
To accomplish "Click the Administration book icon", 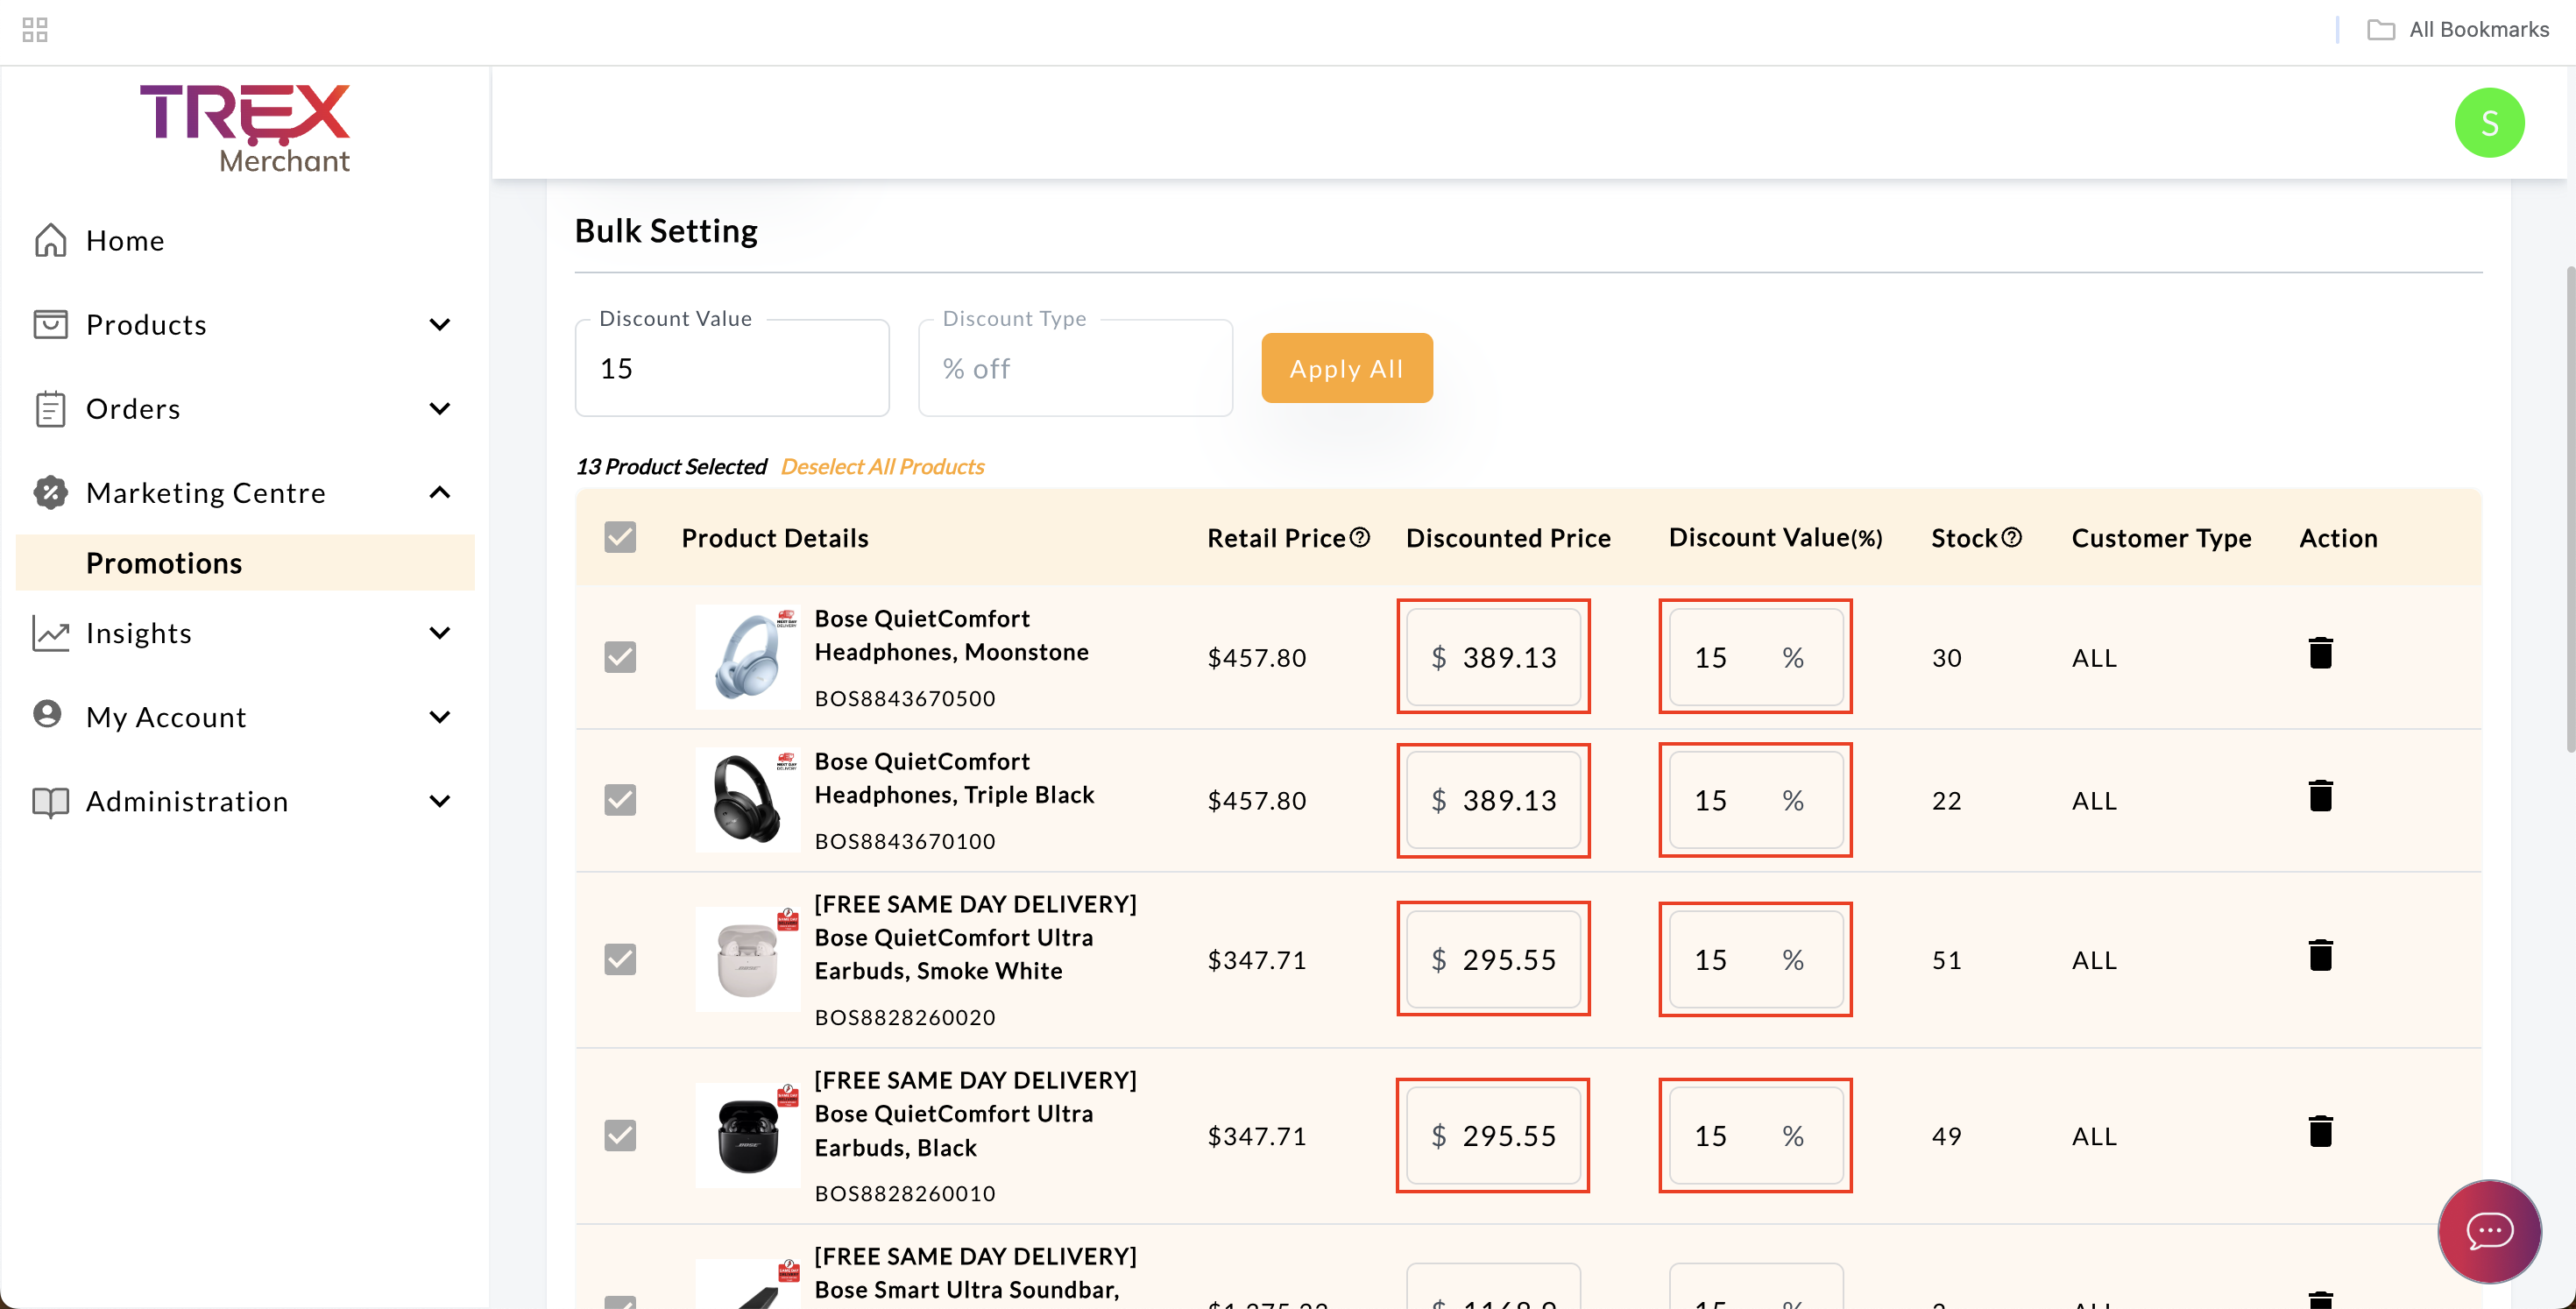I will tap(50, 801).
